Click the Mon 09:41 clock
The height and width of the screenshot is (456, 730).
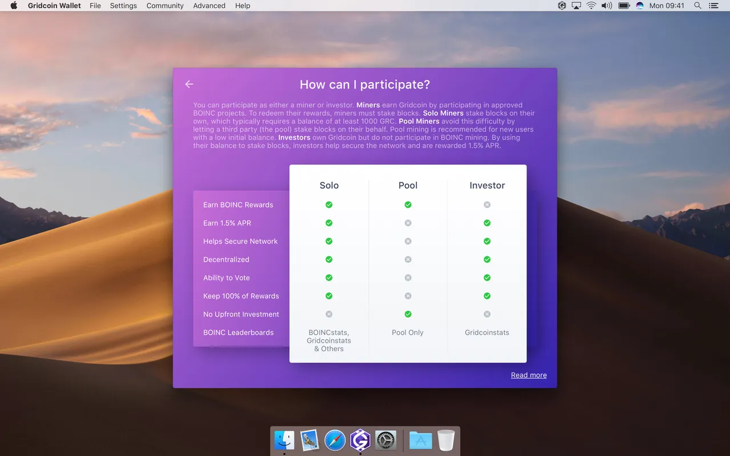pos(667,6)
